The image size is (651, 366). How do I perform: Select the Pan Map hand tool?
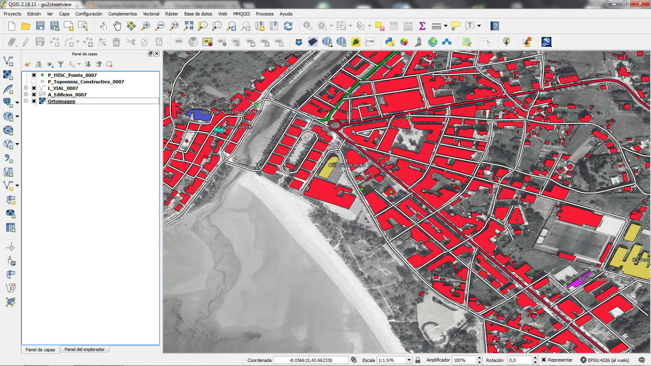point(117,26)
